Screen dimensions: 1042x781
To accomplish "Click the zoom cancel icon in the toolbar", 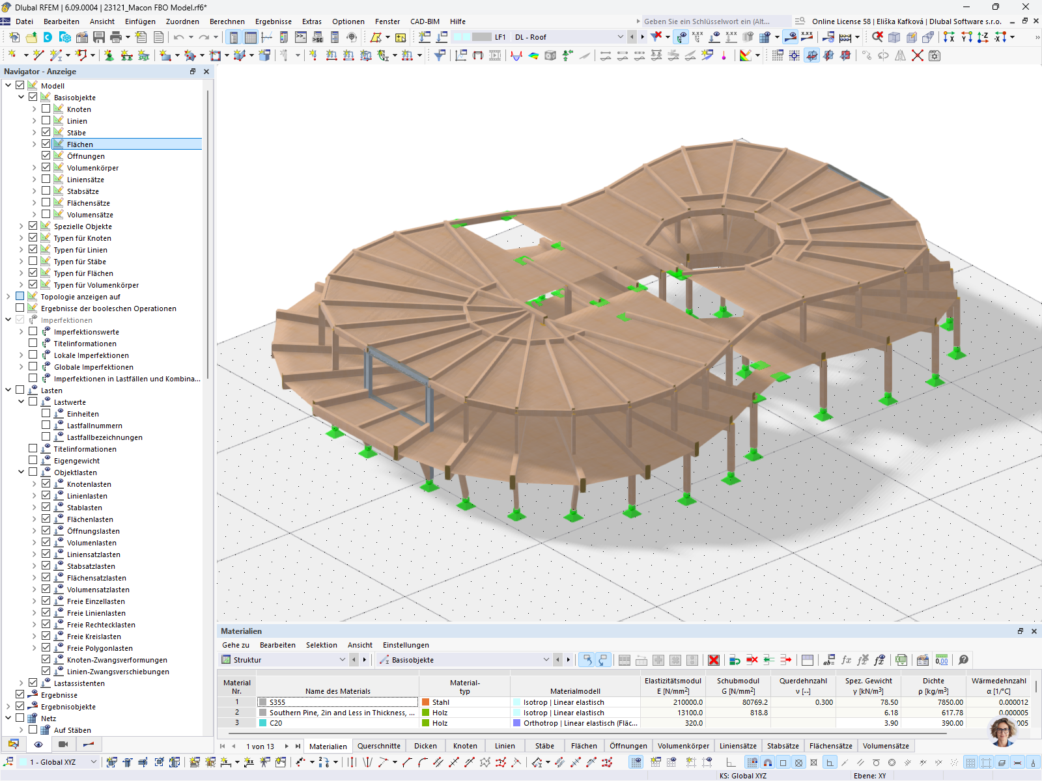I will [878, 37].
